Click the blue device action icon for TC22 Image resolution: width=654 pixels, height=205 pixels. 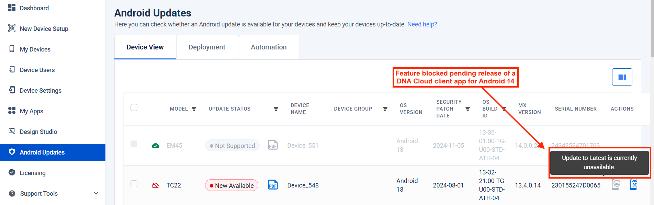click(x=633, y=185)
